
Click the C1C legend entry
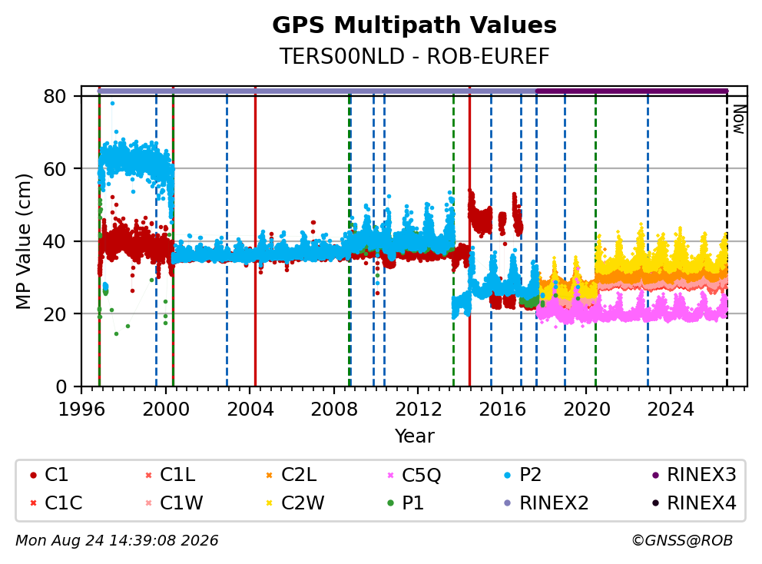tap(55, 503)
